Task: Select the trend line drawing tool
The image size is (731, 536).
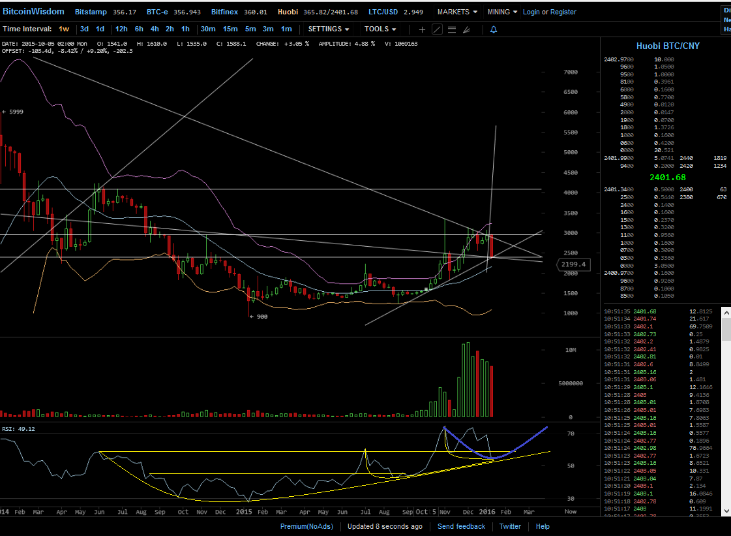Action: pyautogui.click(x=437, y=29)
